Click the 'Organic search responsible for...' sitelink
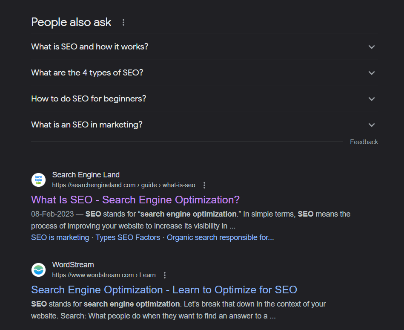 [220, 237]
